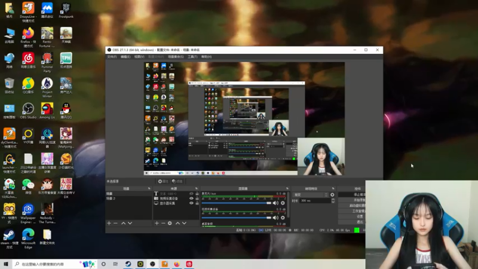
Task: Open QQ penguin desktop shortcut
Action: [x=66, y=111]
